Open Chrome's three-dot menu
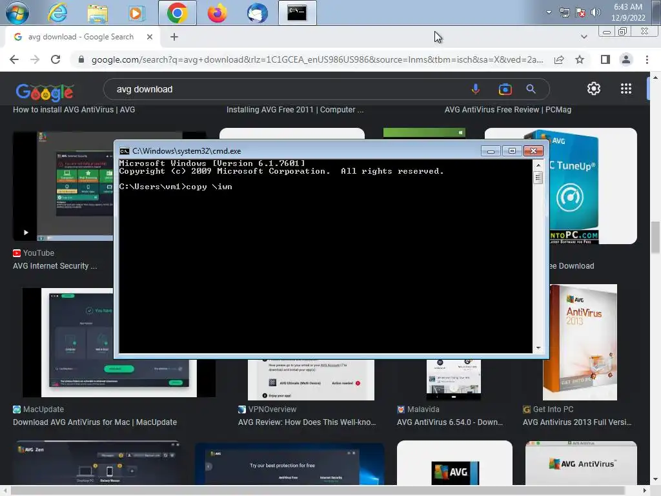This screenshot has height=496, width=661. 647,59
